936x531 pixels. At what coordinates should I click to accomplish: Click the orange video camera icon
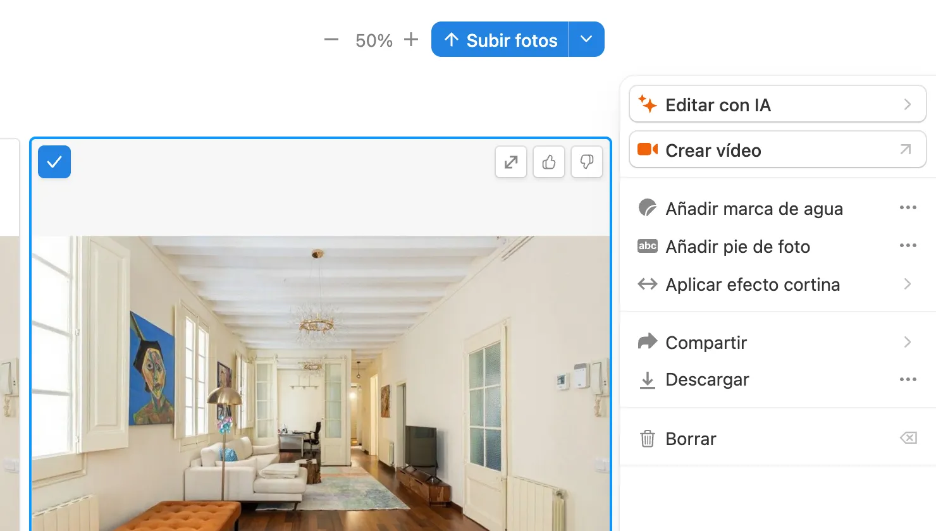tap(648, 149)
